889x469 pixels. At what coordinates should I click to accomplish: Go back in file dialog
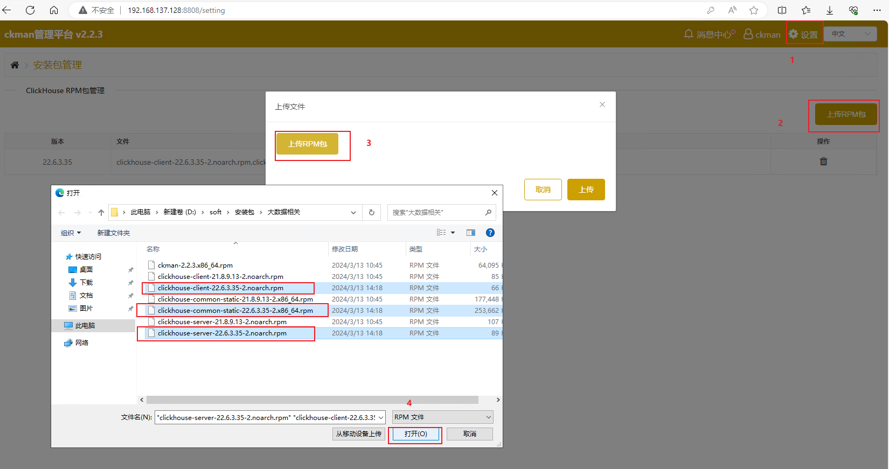(x=61, y=213)
